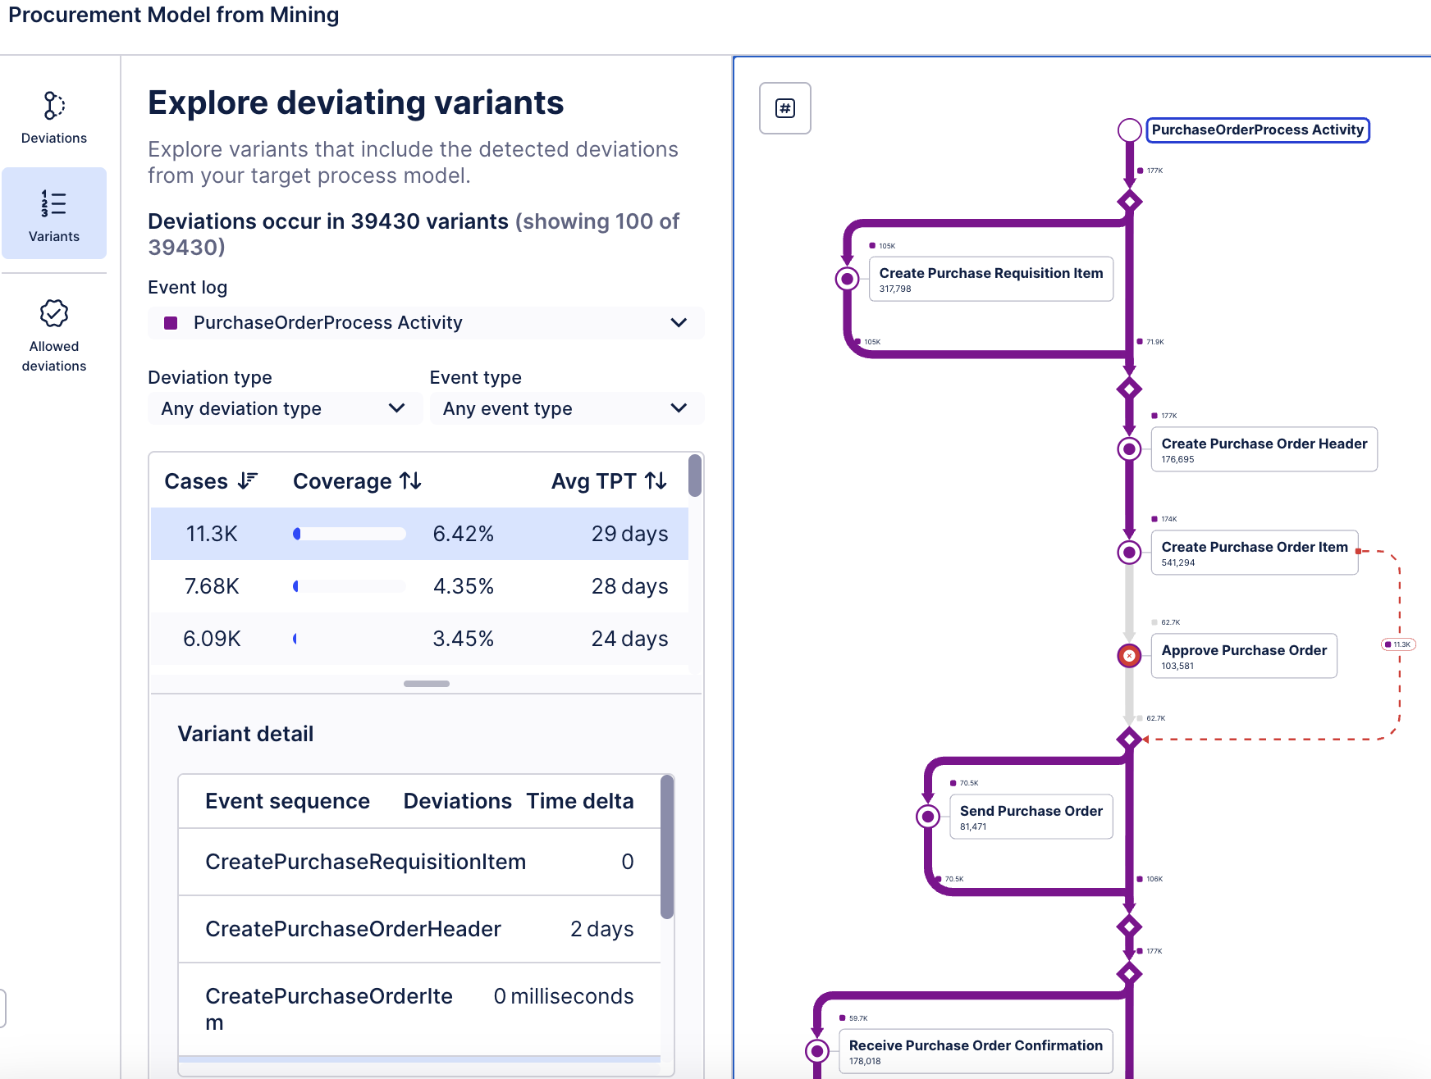The width and height of the screenshot is (1431, 1079).
Task: Click the Send Purchase Order node
Action: tap(1031, 817)
